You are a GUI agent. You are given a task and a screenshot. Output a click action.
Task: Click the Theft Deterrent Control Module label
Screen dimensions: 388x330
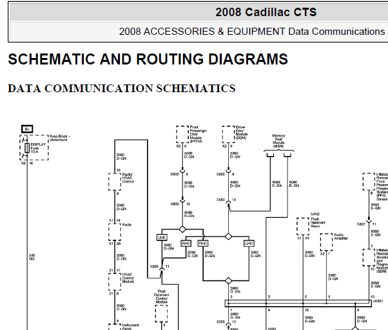162,296
